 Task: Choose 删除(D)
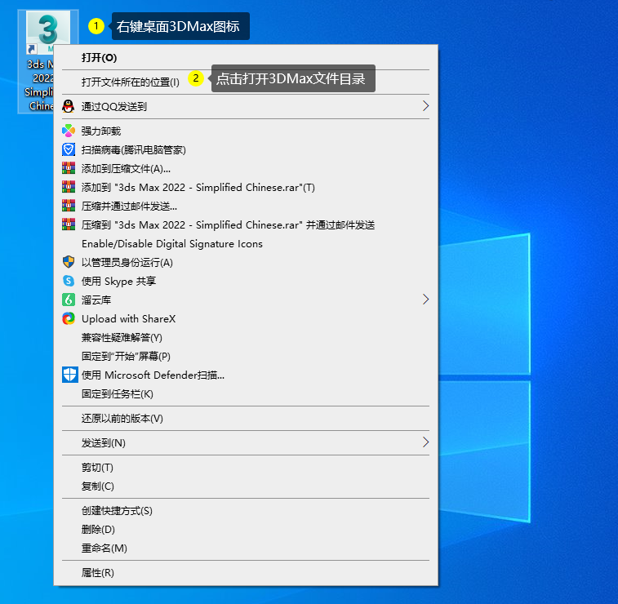tap(246, 529)
